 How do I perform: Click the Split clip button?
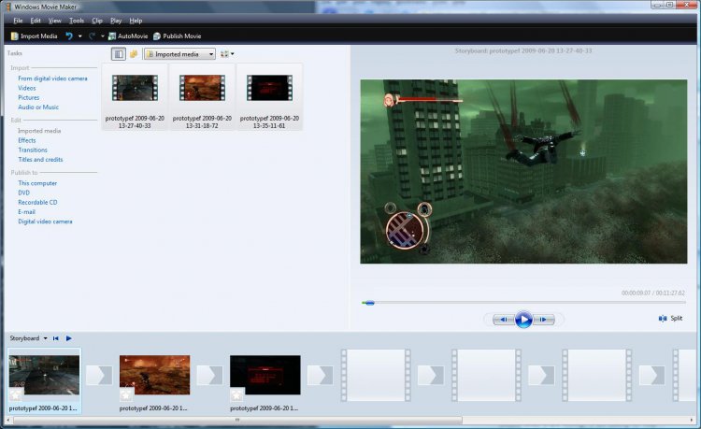(x=670, y=318)
